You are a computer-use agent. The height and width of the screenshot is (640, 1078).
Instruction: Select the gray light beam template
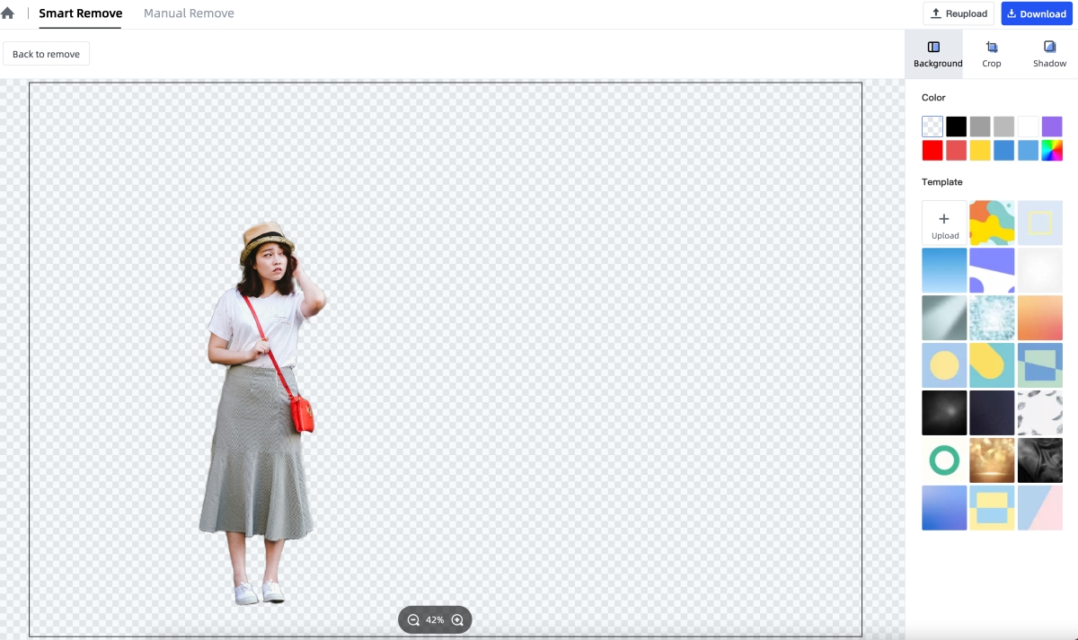pyautogui.click(x=944, y=318)
